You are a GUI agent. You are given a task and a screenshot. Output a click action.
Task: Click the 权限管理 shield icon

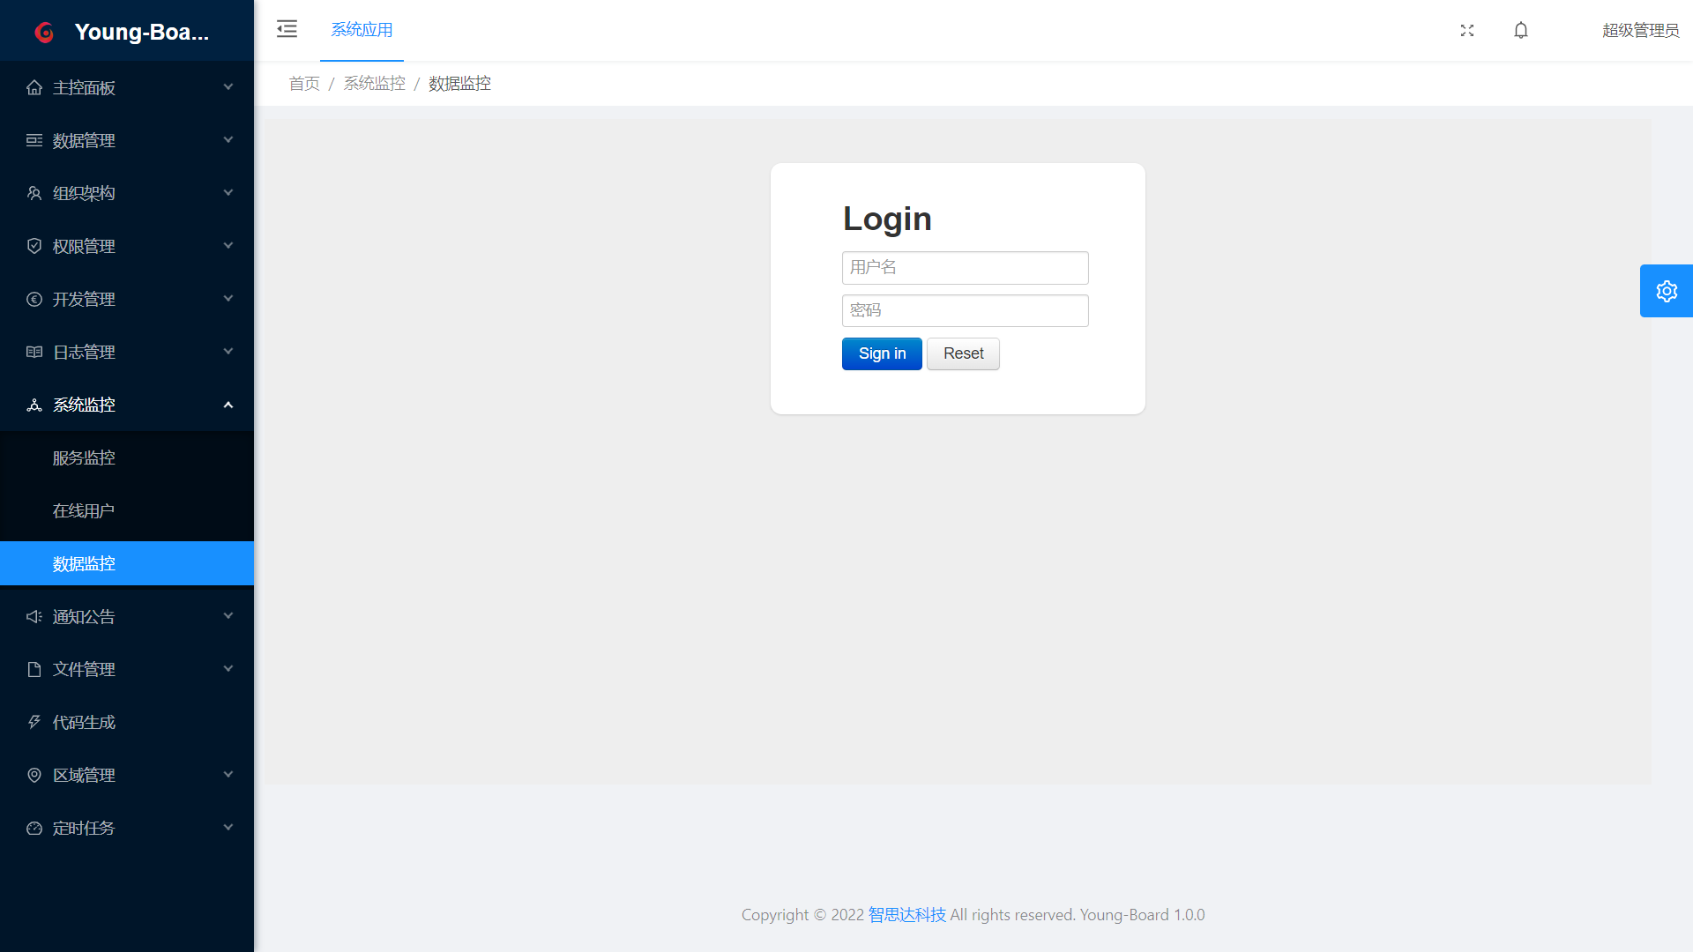coord(34,246)
